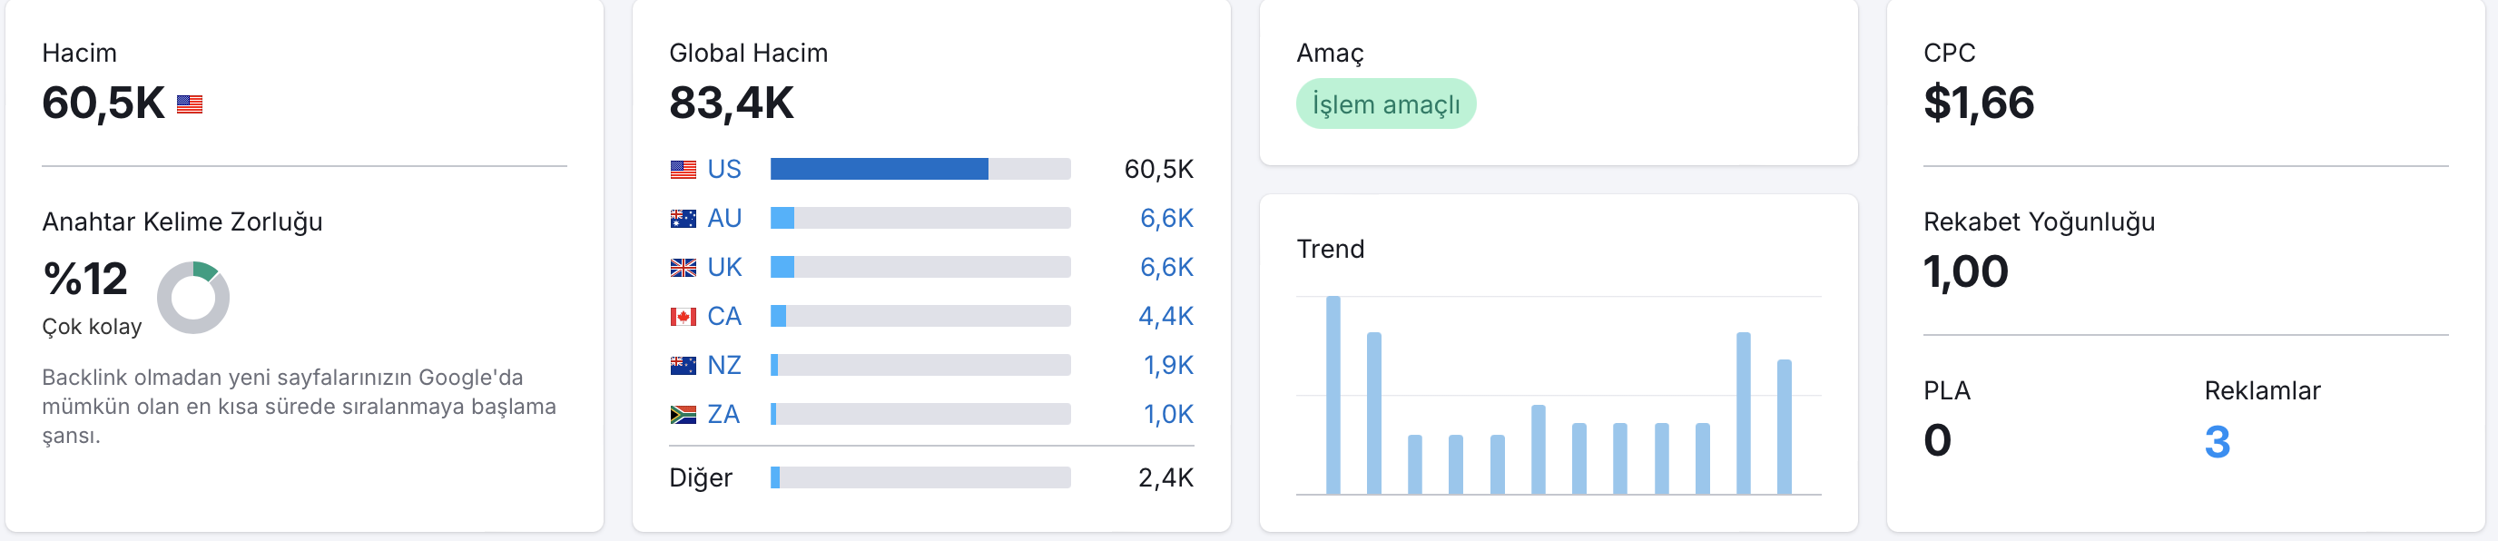This screenshot has height=541, width=2498.
Task: Open the UK country link
Action: [724, 268]
